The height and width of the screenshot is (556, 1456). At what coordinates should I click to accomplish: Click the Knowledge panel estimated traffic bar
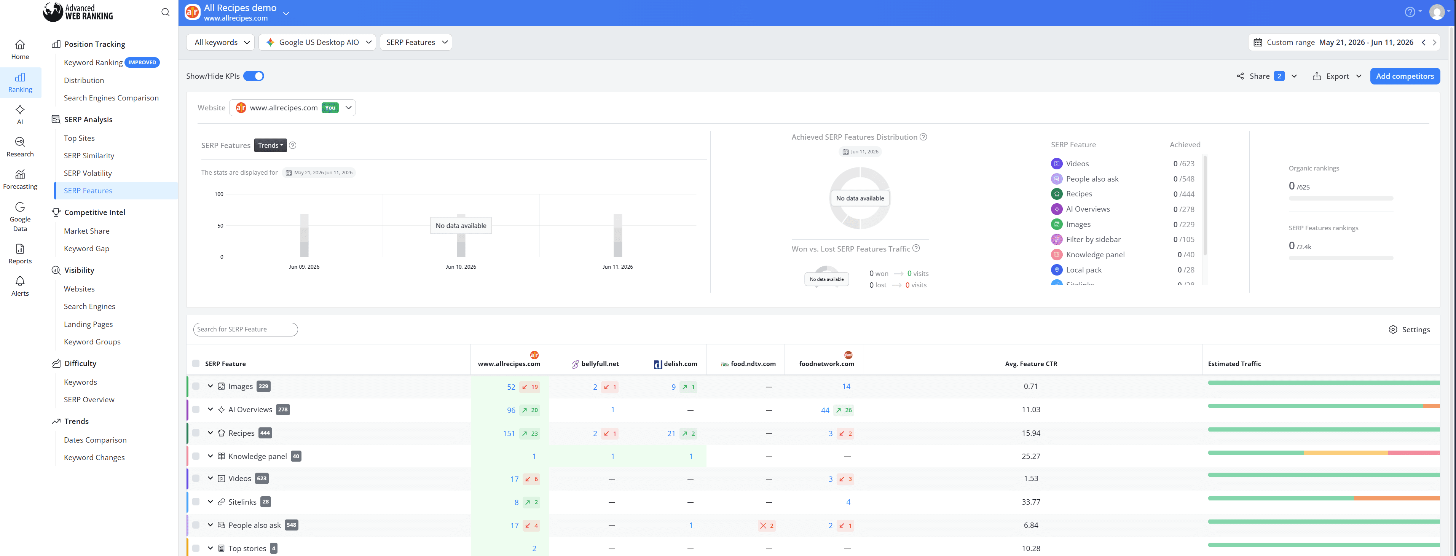pos(1324,452)
